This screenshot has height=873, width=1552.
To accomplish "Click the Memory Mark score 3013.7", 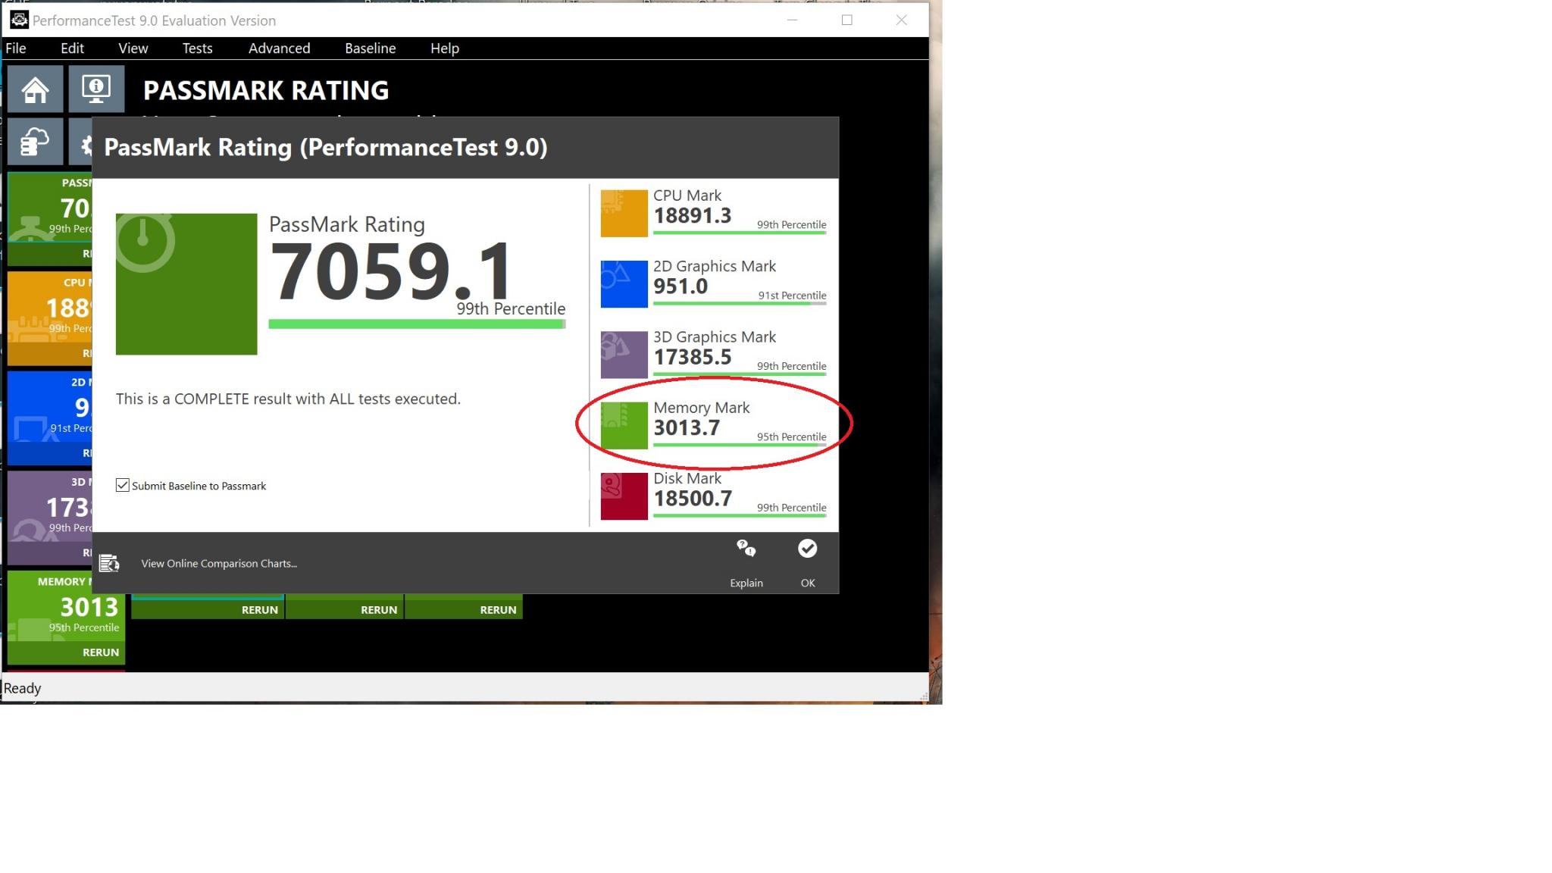I will pyautogui.click(x=687, y=428).
